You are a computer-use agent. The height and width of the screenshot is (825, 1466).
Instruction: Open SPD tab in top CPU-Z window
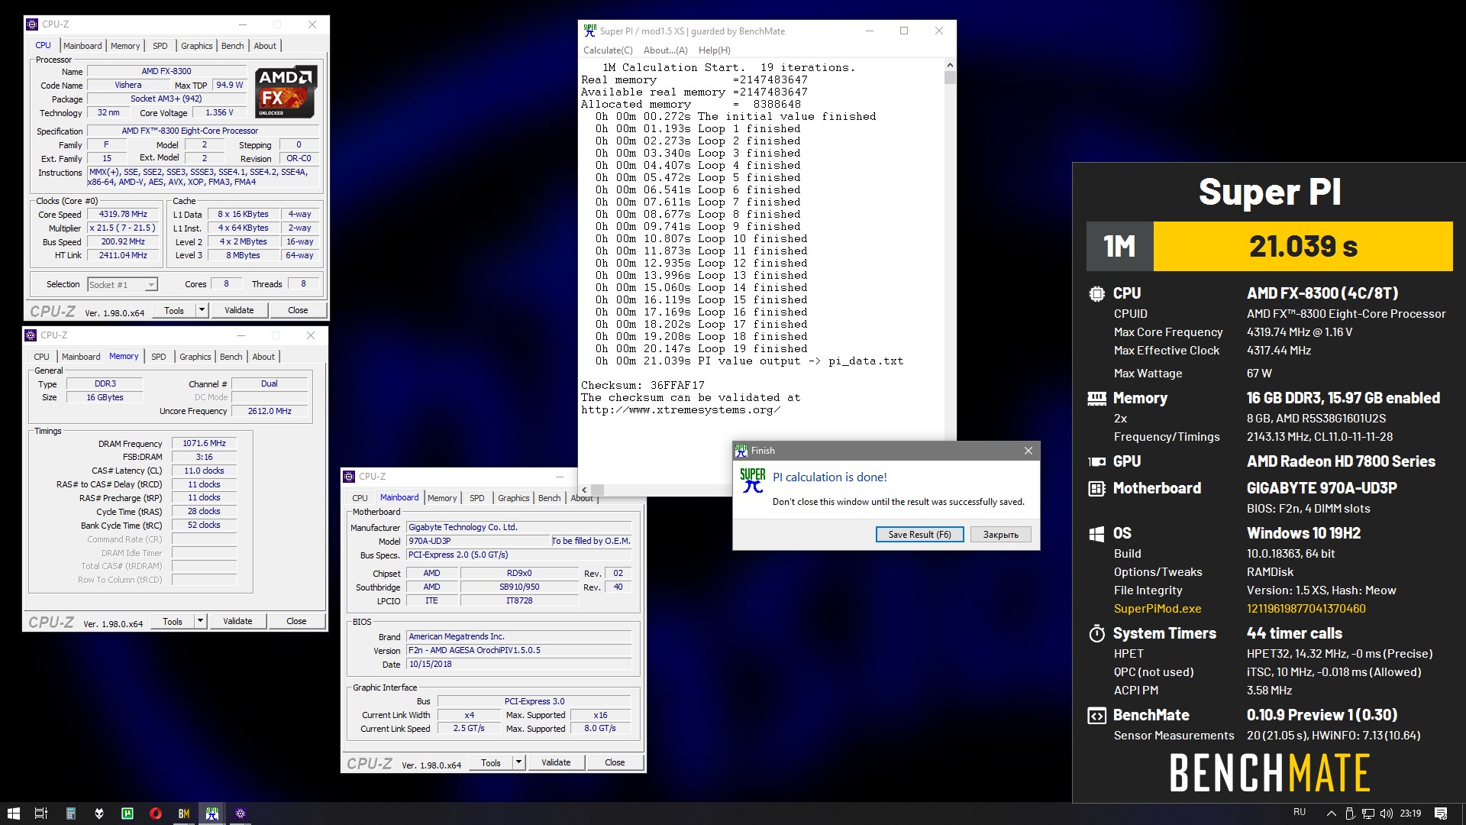click(x=160, y=46)
